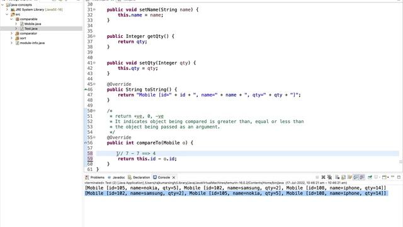Toggle Word Wrap in the Console toolbar
This screenshot has width=403, height=227.
coord(349,177)
